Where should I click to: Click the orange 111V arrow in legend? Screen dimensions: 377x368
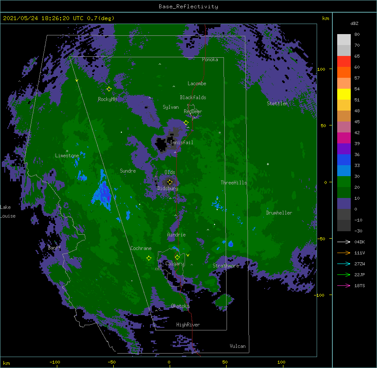click(344, 253)
